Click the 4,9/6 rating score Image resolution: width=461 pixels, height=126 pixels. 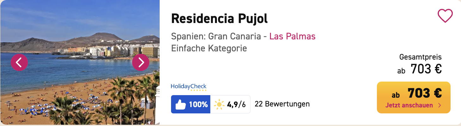236,105
